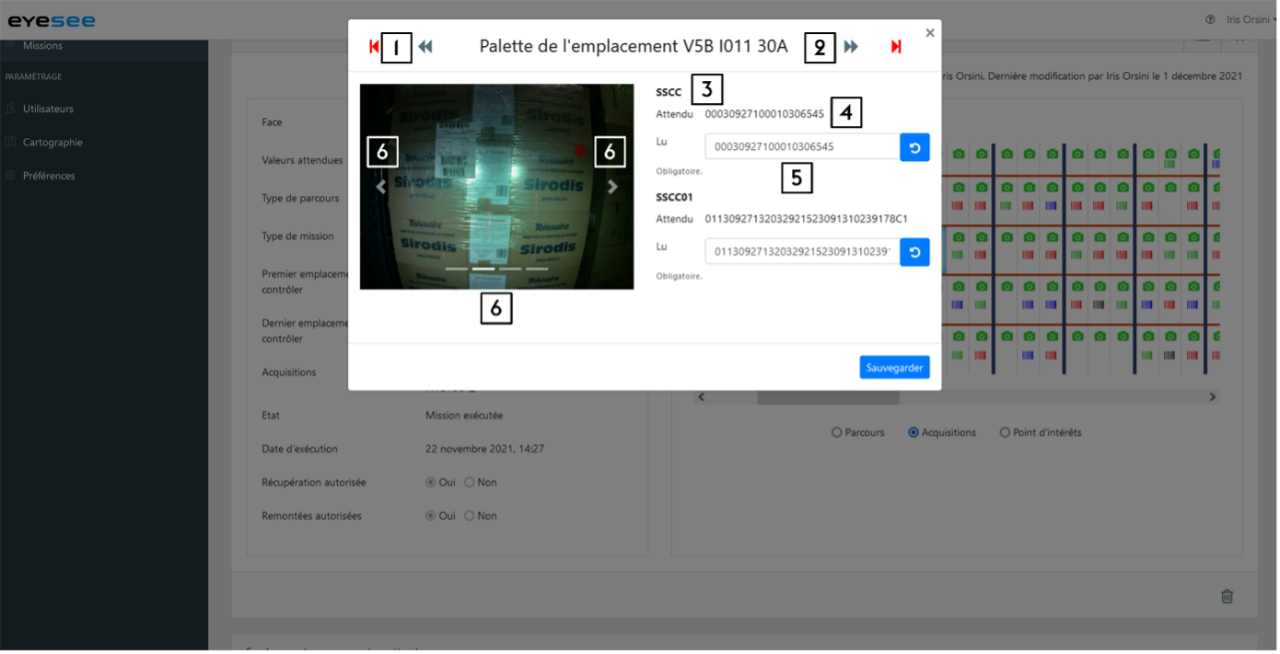The width and height of the screenshot is (1280, 654).
Task: Click the expected SSCC value 00030927100010306545
Action: point(764,114)
